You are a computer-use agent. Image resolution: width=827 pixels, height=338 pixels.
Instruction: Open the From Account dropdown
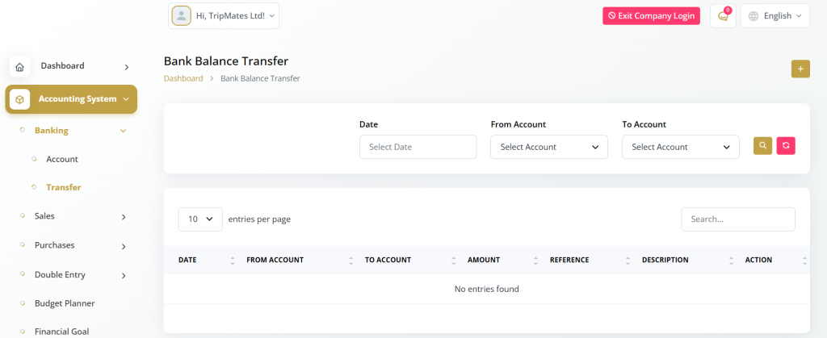tap(549, 147)
